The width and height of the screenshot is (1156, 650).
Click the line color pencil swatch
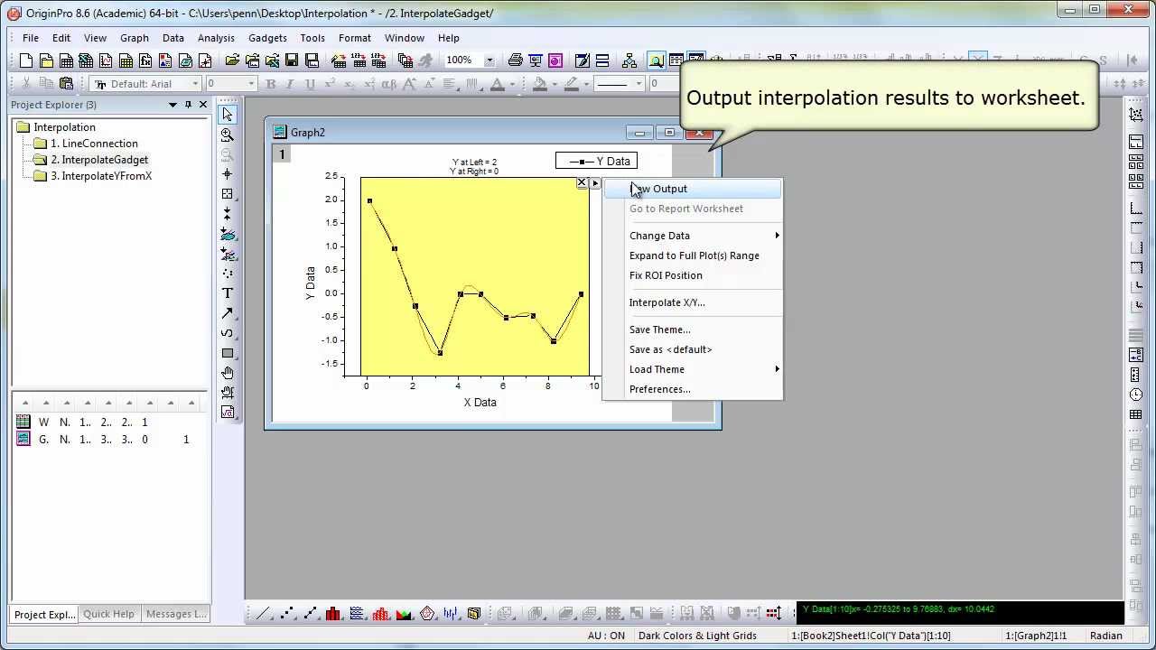(x=571, y=84)
